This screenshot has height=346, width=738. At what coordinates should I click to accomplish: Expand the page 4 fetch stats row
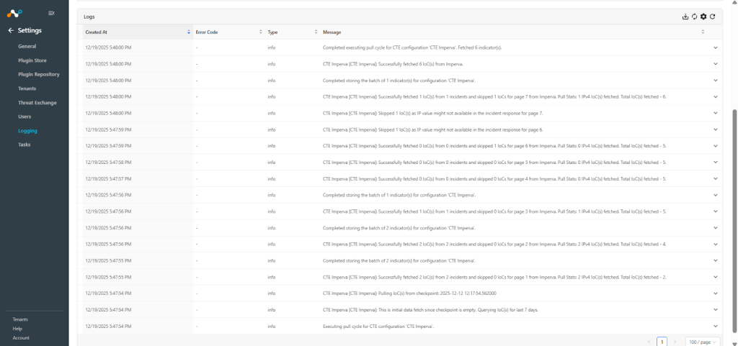[x=716, y=178]
